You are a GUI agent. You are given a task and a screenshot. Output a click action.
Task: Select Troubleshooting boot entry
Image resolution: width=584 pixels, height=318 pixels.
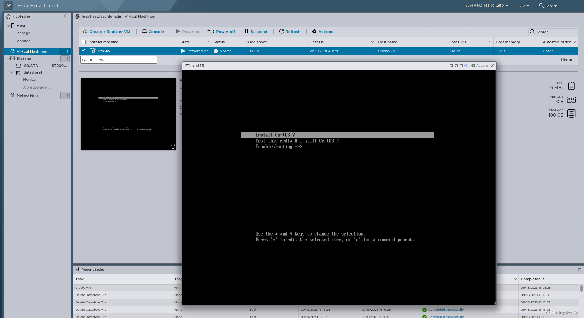279,147
